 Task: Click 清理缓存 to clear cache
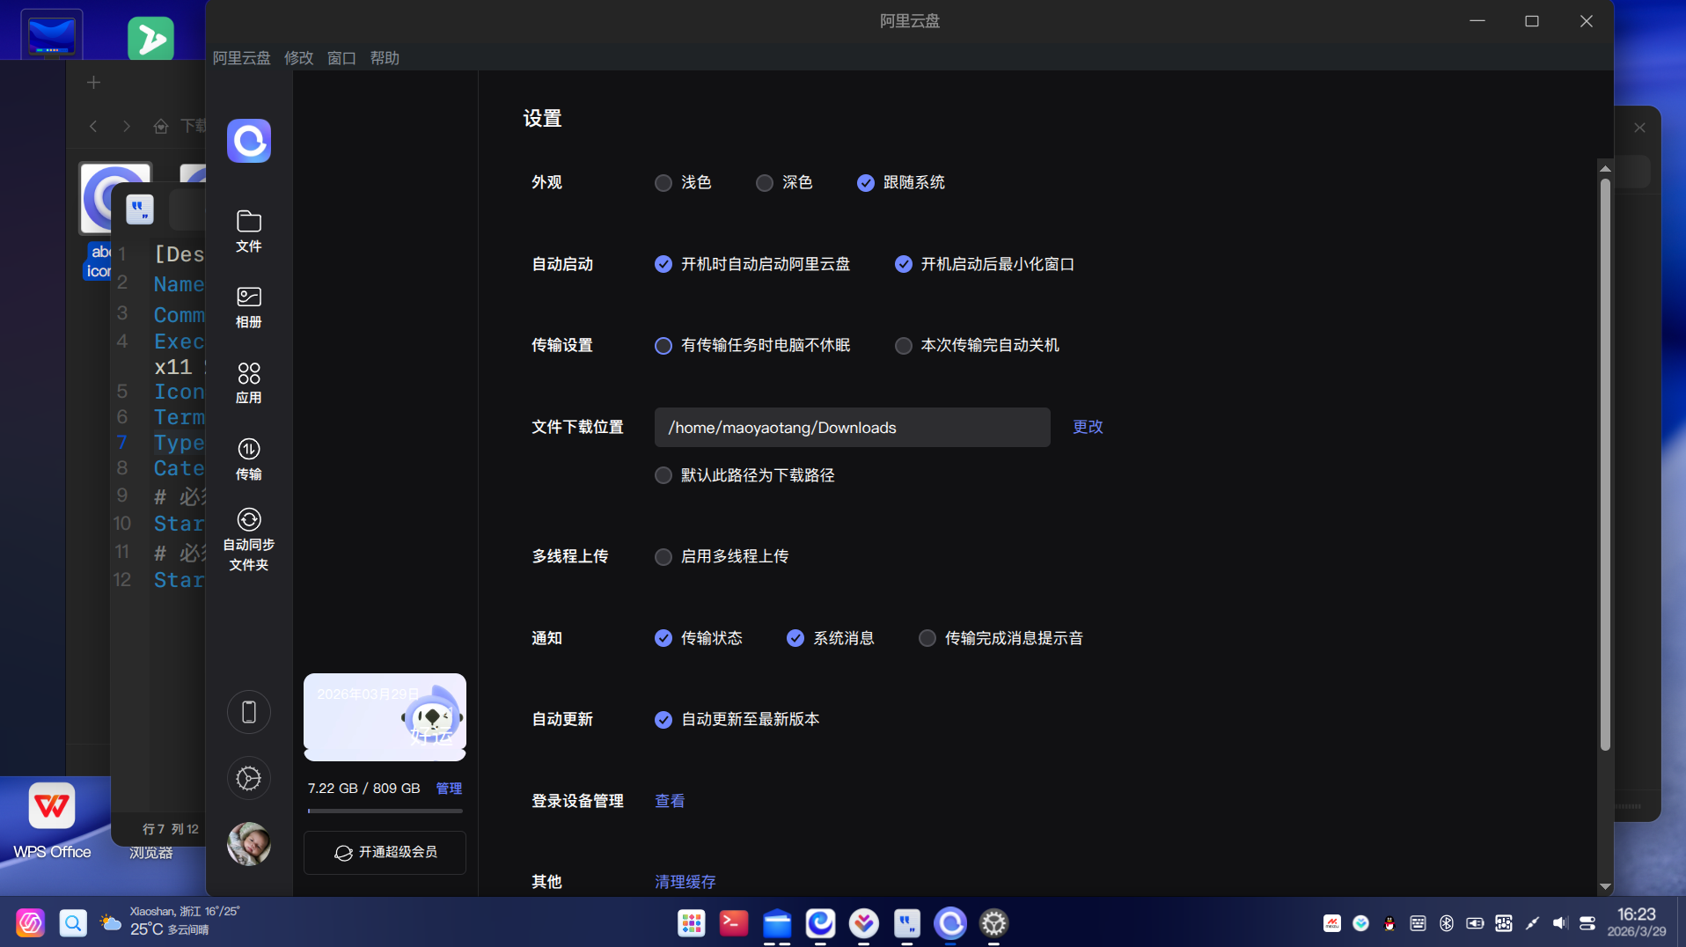point(685,881)
